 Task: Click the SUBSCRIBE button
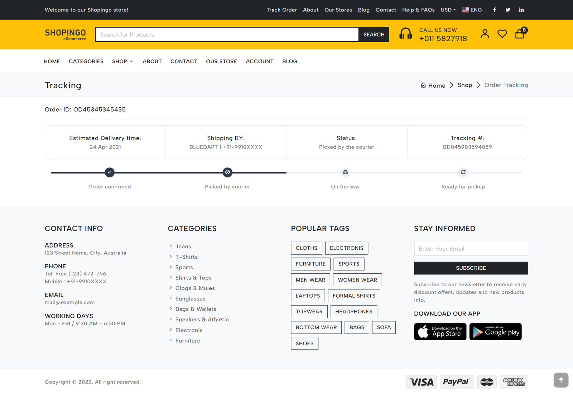coord(471,268)
